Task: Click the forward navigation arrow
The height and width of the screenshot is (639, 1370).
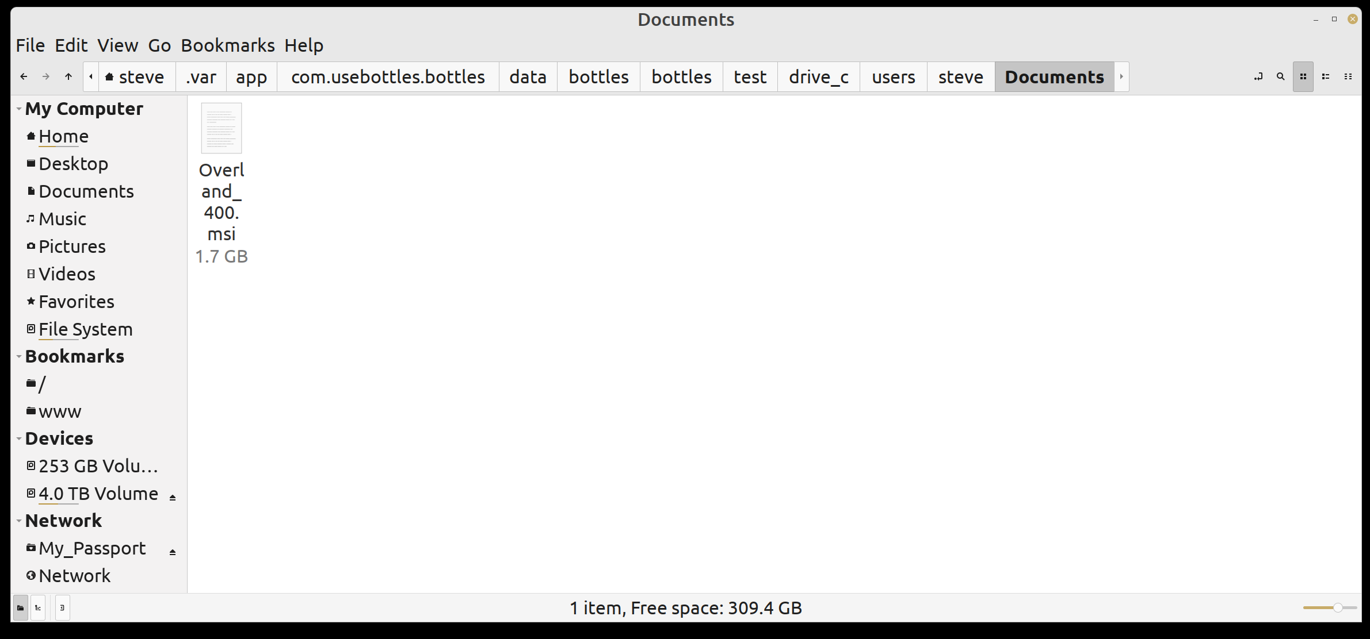Action: point(45,76)
